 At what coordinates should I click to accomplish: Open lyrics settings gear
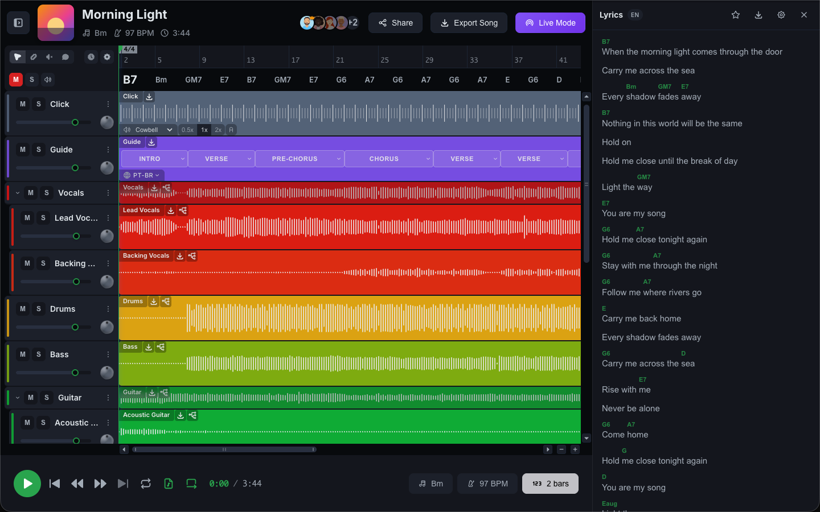(x=781, y=15)
